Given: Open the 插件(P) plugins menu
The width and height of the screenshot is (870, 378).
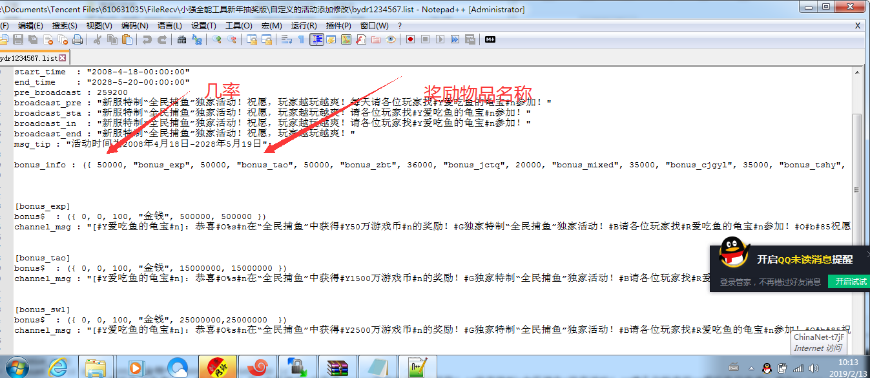Looking at the screenshot, I should pos(338,25).
